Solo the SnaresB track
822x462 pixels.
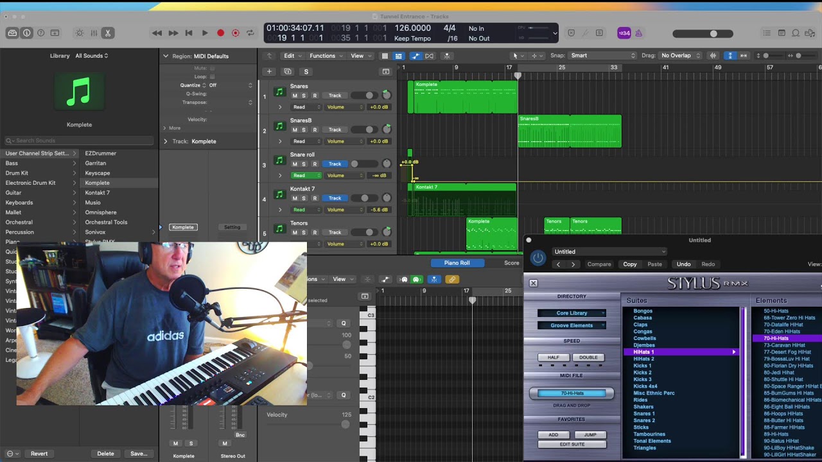pyautogui.click(x=304, y=130)
